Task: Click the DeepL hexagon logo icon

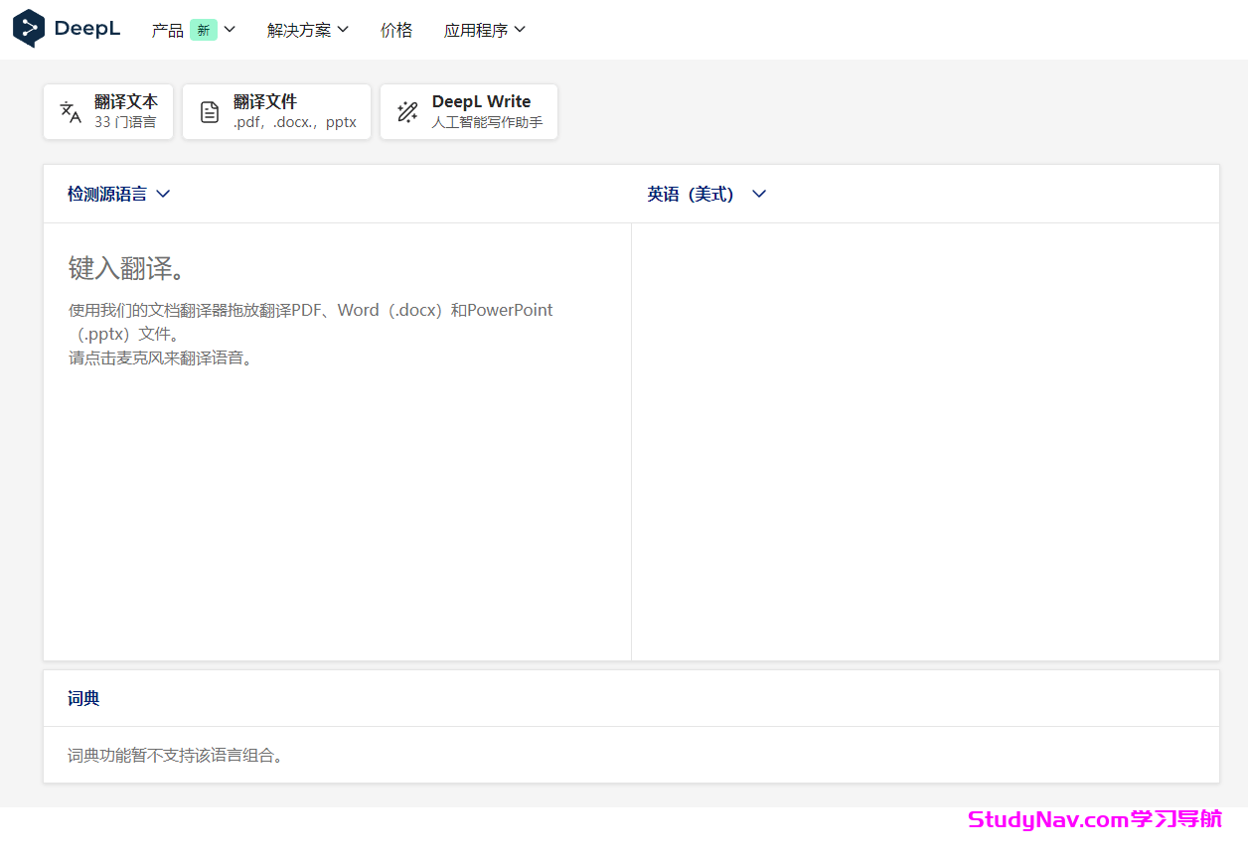Action: pyautogui.click(x=29, y=29)
